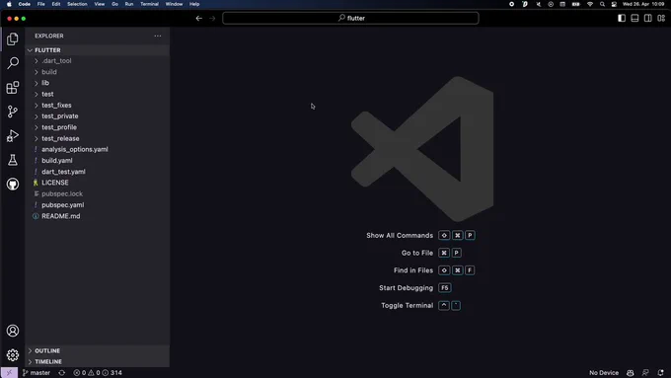Image resolution: width=671 pixels, height=378 pixels.
Task: Expand the test_private folder
Action: pyautogui.click(x=97, y=116)
